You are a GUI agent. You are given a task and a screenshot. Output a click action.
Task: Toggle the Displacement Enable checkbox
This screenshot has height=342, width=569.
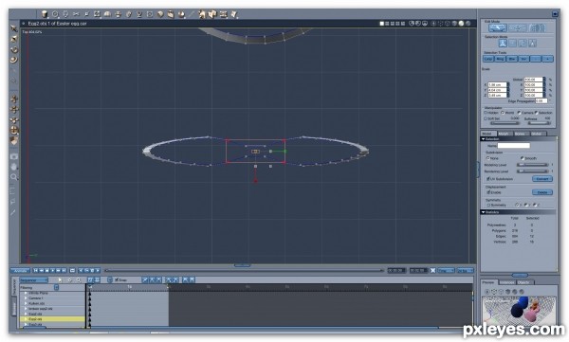pyautogui.click(x=488, y=192)
